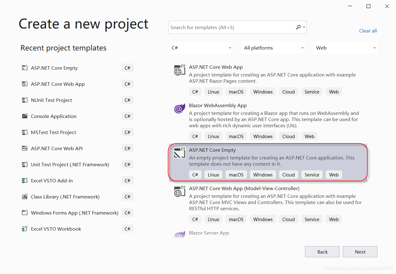This screenshot has width=396, height=274.
Task: Click the ASP.NET Core Web App template icon
Action: pyautogui.click(x=179, y=70)
